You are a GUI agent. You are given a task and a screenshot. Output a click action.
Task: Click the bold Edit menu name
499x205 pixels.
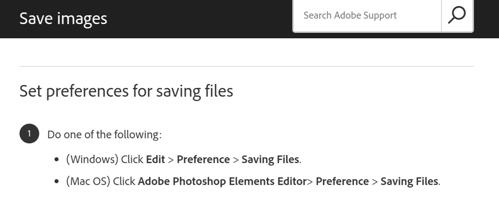tap(155, 159)
